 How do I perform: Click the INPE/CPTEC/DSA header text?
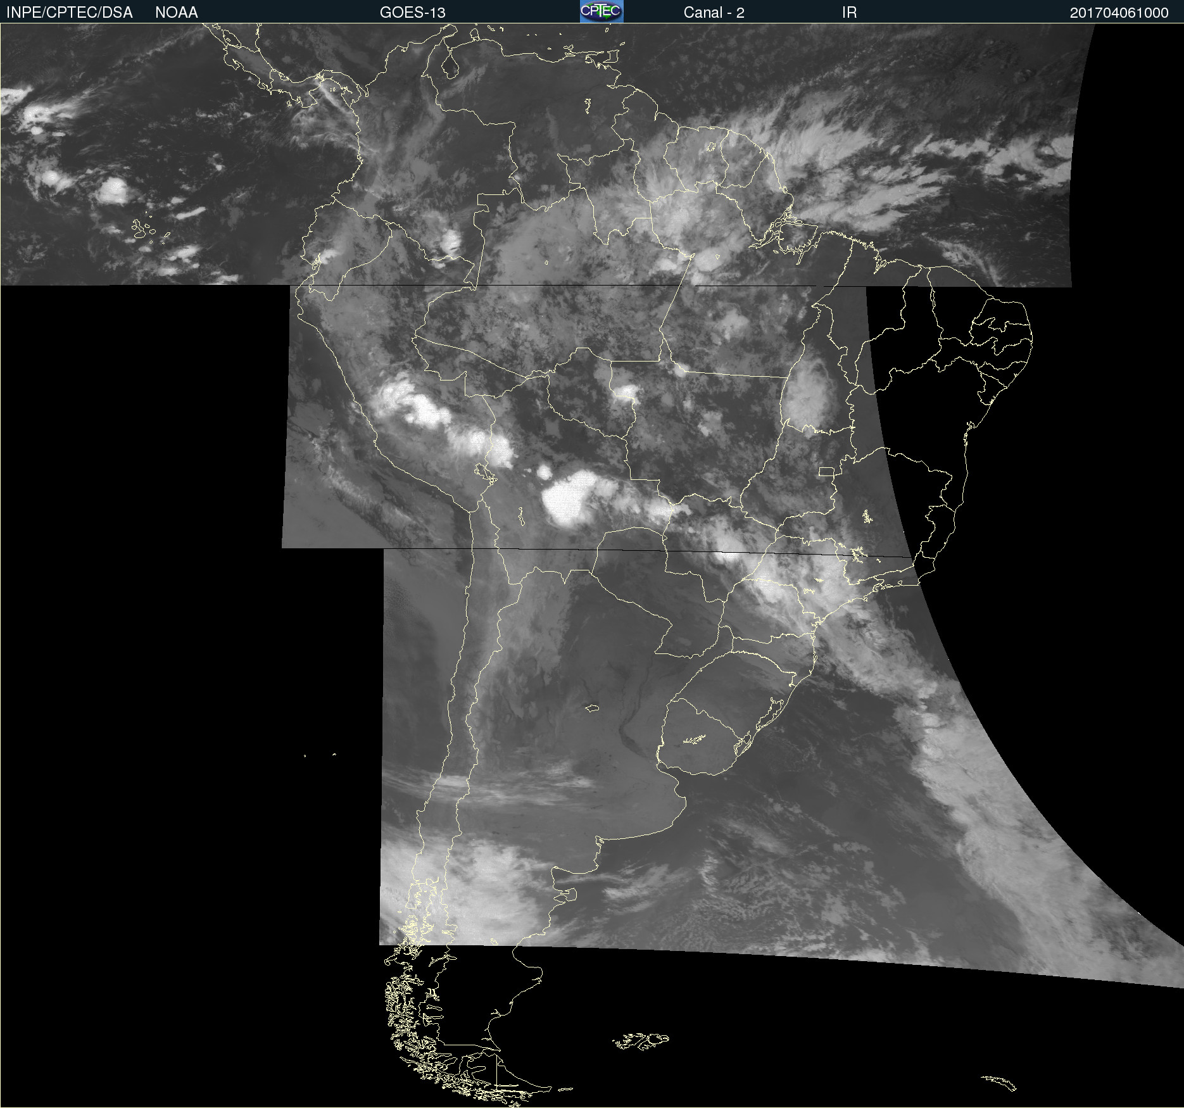click(70, 13)
